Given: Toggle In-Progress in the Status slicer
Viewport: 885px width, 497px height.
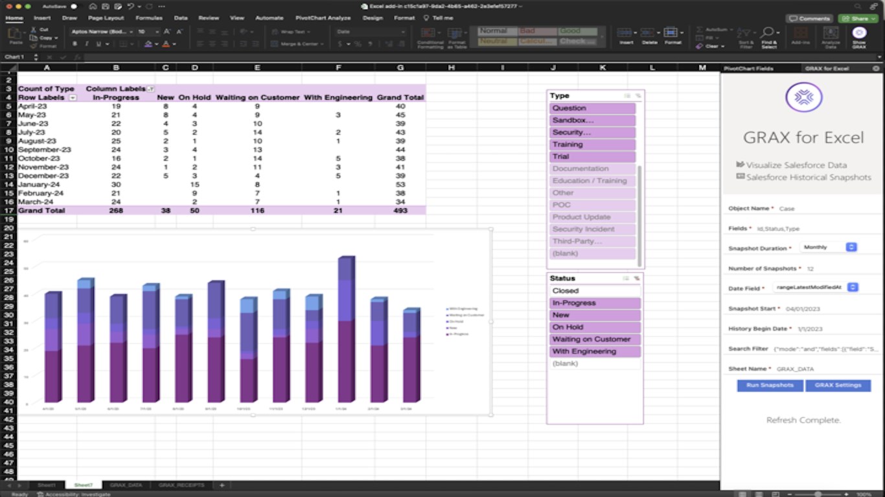Looking at the screenshot, I should 595,303.
